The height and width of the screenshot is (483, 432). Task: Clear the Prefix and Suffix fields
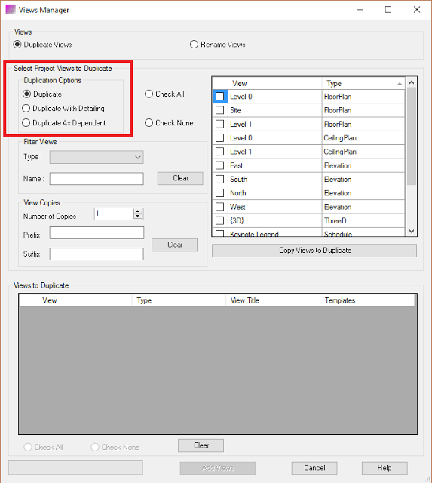coord(174,245)
